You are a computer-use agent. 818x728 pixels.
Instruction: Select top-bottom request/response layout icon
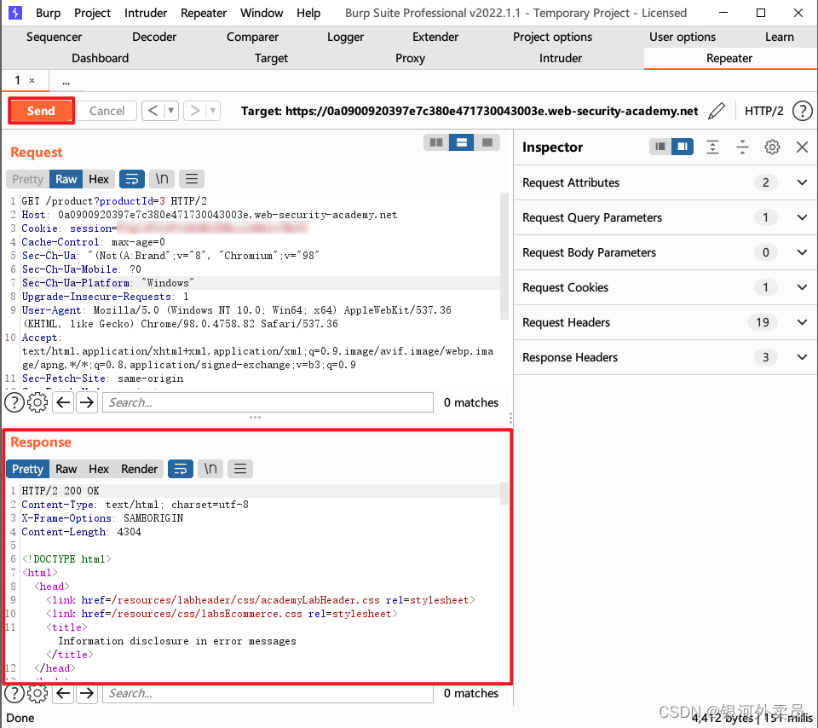(462, 142)
